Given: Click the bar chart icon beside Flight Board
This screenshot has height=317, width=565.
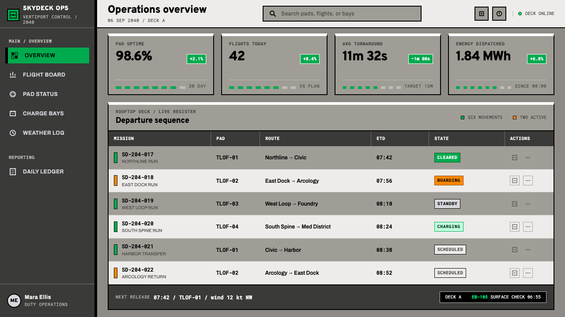Looking at the screenshot, I should 13,75.
